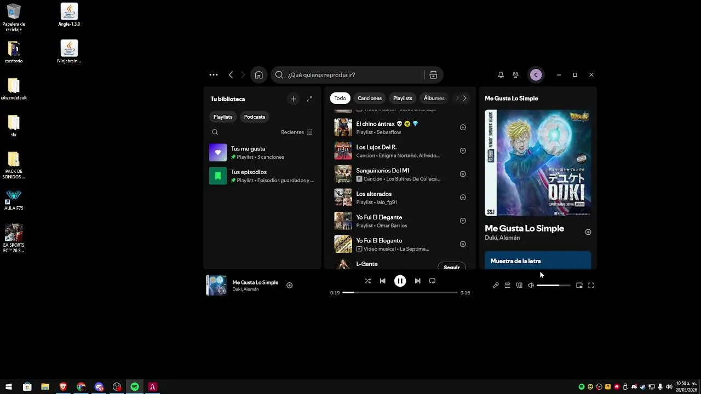Select the Canciones filter tab
This screenshot has height=394, width=701.
(x=370, y=98)
